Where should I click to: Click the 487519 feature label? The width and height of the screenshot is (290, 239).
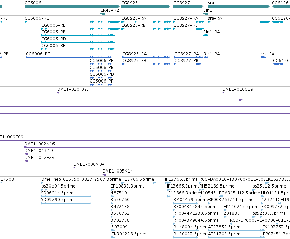click(x=119, y=193)
